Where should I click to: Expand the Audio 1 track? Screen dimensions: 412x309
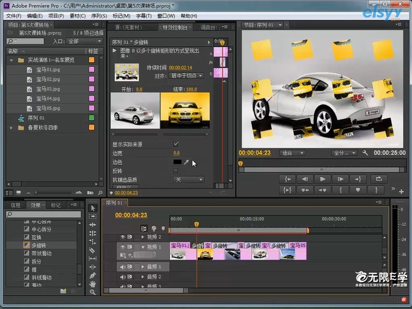tap(143, 267)
